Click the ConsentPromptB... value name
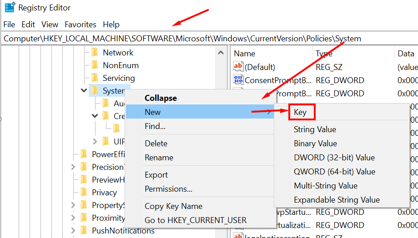The width and height of the screenshot is (418, 238). pyautogui.click(x=278, y=80)
